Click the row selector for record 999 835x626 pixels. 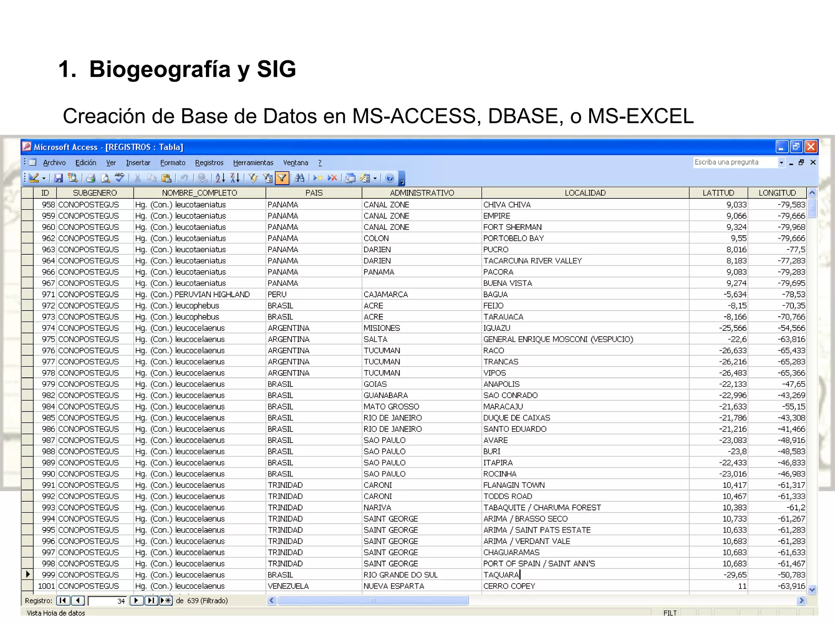[x=27, y=575]
